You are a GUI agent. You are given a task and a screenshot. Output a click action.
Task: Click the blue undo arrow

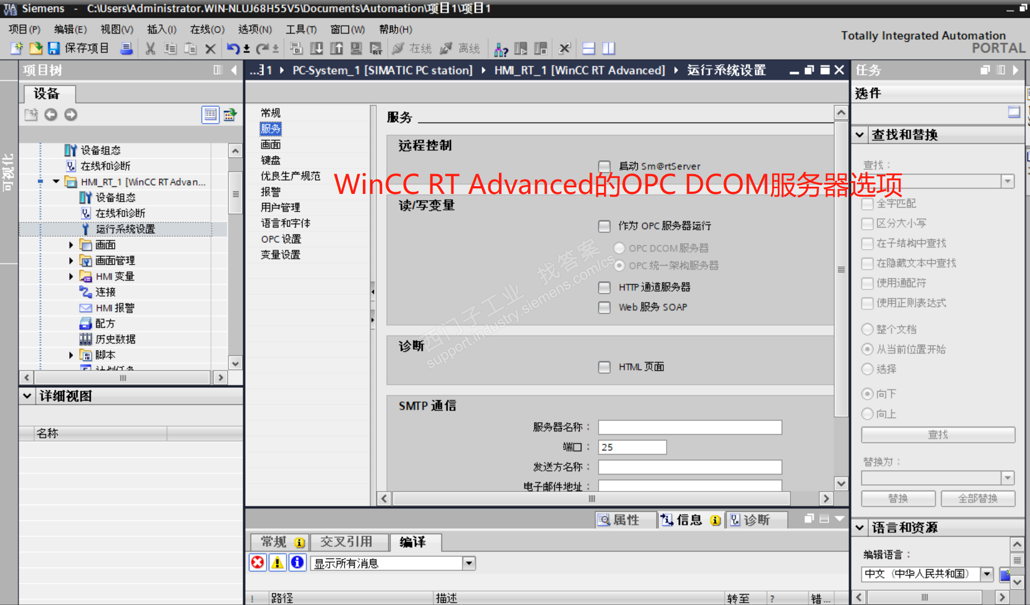(233, 49)
